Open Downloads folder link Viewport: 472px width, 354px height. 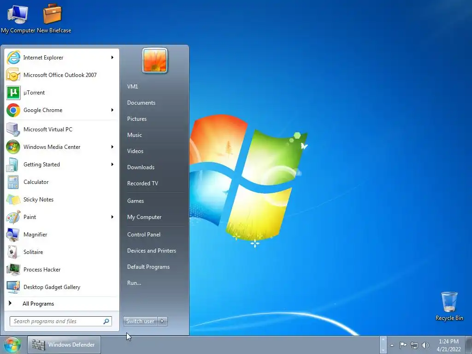tap(141, 167)
